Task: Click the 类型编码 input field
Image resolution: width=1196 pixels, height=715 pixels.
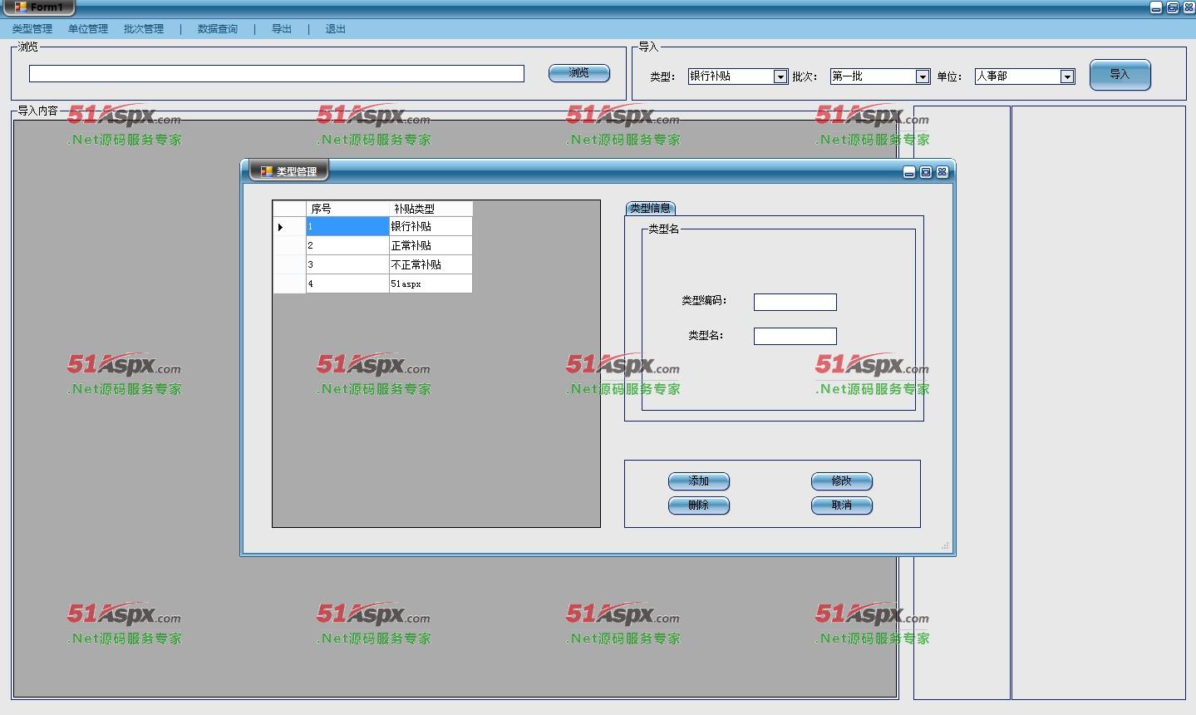Action: (x=795, y=302)
